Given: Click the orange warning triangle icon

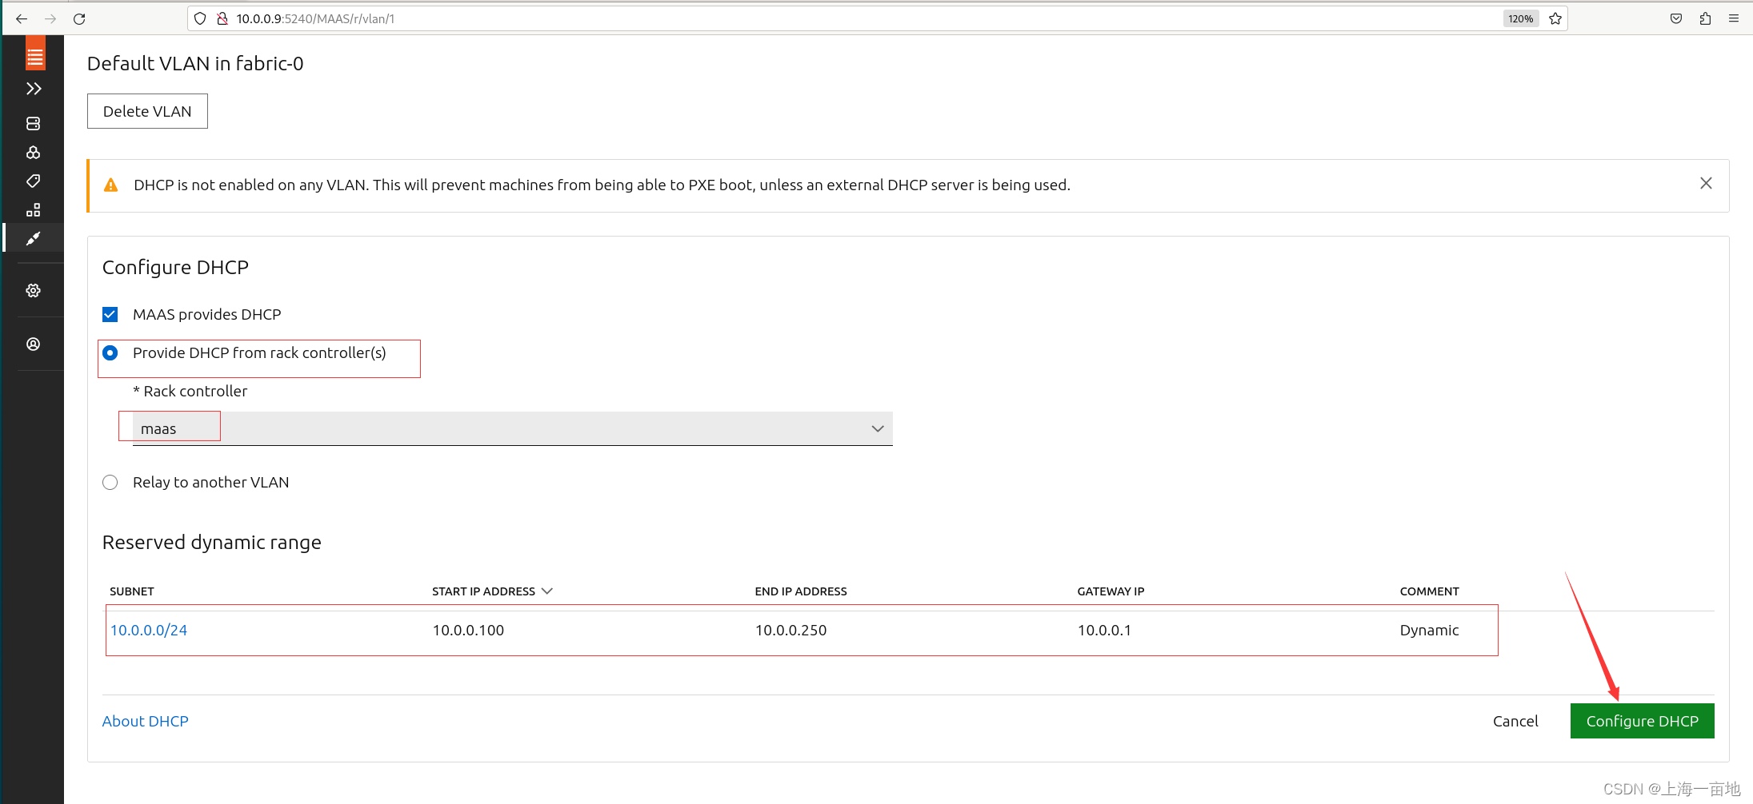Looking at the screenshot, I should coord(111,185).
